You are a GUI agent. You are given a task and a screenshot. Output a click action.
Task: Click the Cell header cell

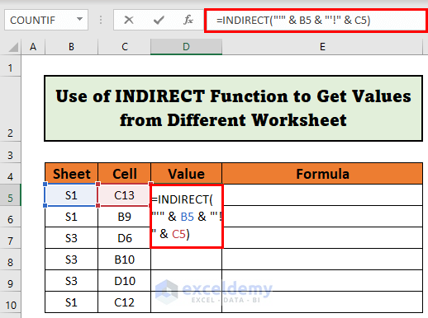coord(125,174)
